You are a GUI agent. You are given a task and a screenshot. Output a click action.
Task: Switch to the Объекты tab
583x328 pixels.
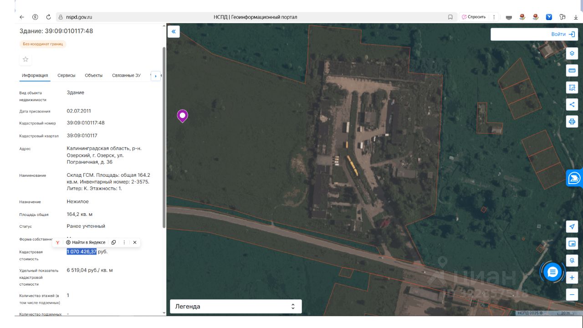click(94, 76)
